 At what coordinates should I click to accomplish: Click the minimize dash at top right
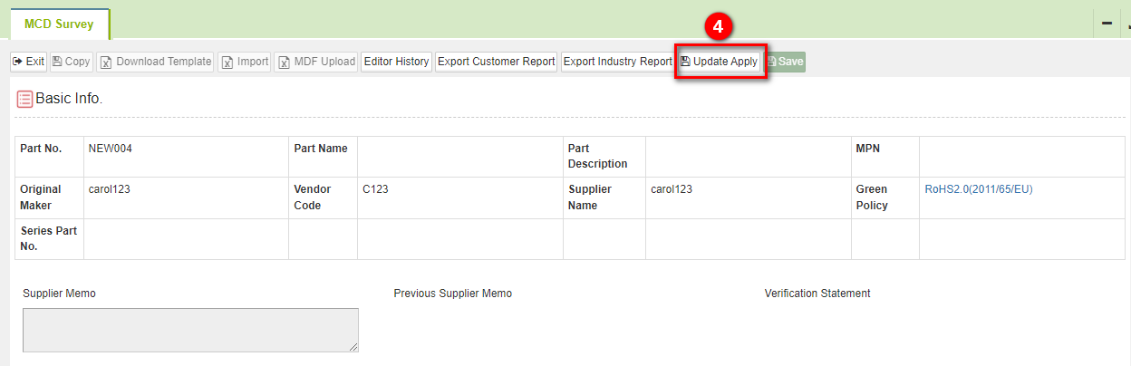tap(1107, 24)
